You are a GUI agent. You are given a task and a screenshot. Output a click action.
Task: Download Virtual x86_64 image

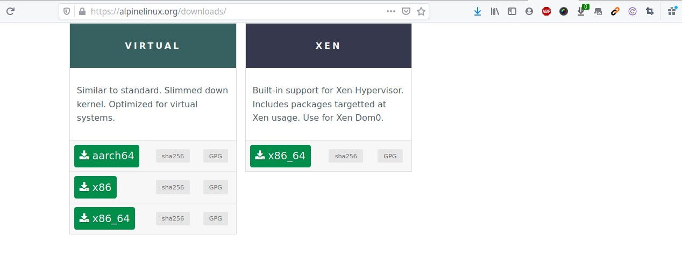coord(104,218)
